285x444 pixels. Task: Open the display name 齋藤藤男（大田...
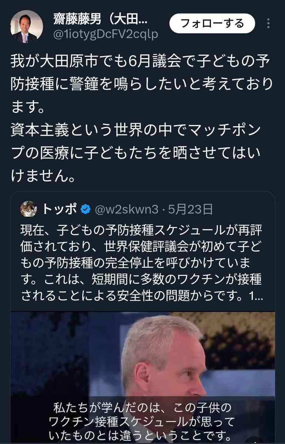pos(100,19)
